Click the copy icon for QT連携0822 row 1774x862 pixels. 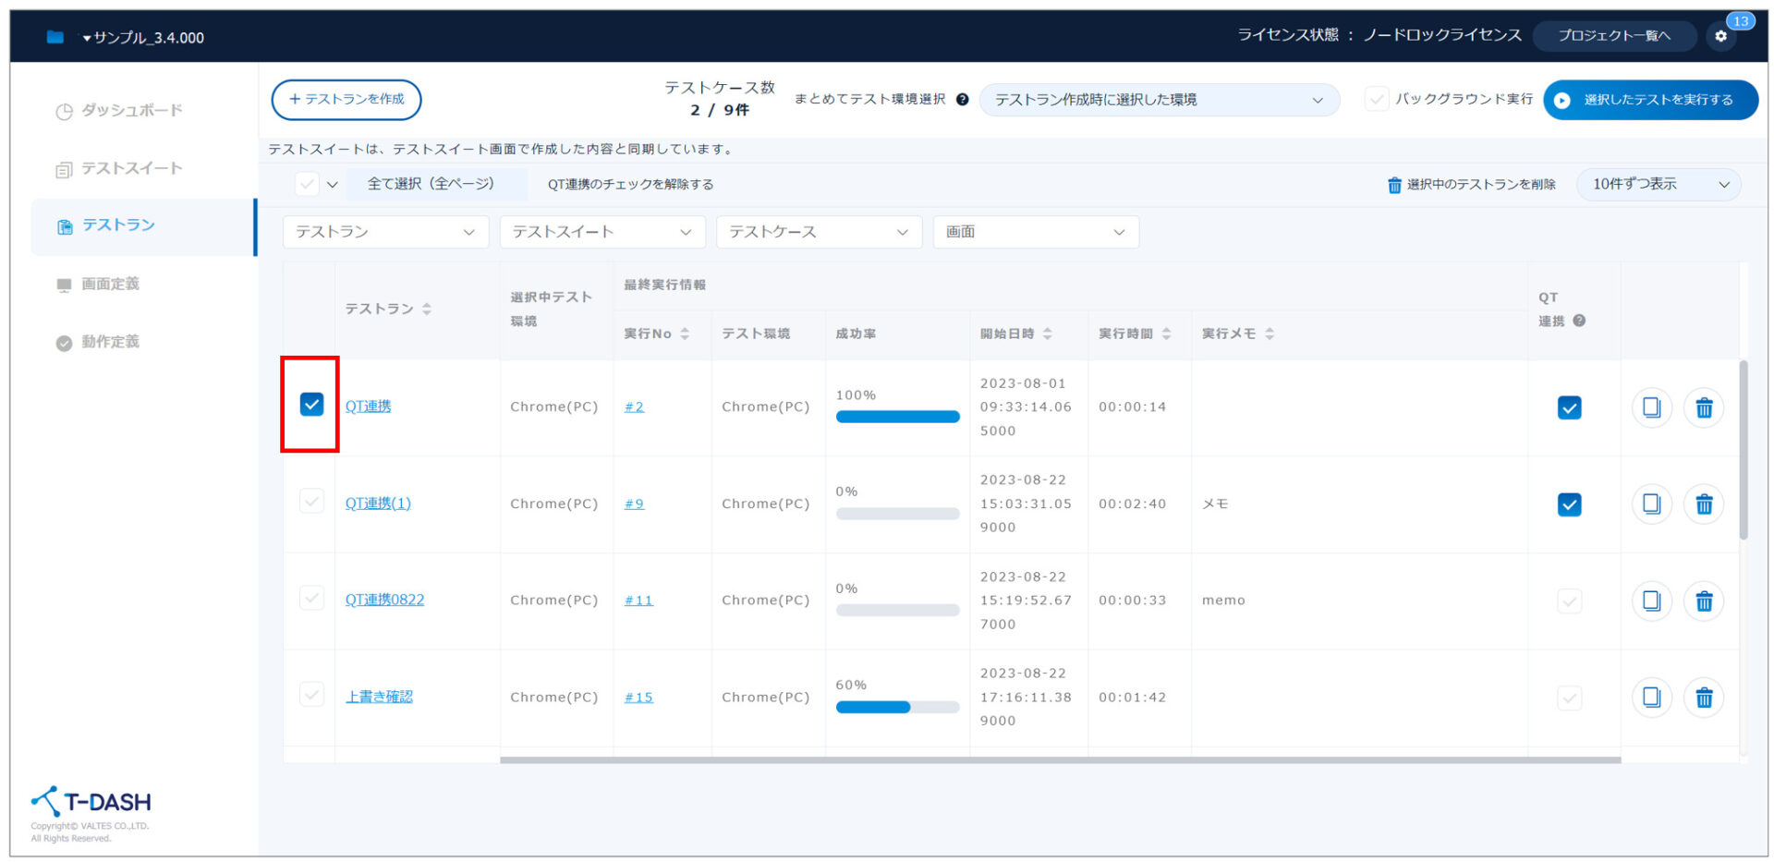pos(1651,601)
